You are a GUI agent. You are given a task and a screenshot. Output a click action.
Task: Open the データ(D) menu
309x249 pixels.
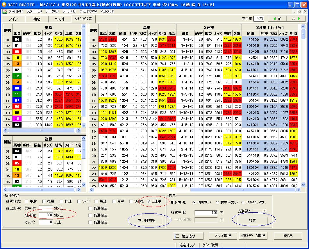[x=52, y=11]
